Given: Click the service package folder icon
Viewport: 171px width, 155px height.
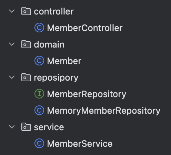Looking at the screenshot, I should [x=26, y=127].
